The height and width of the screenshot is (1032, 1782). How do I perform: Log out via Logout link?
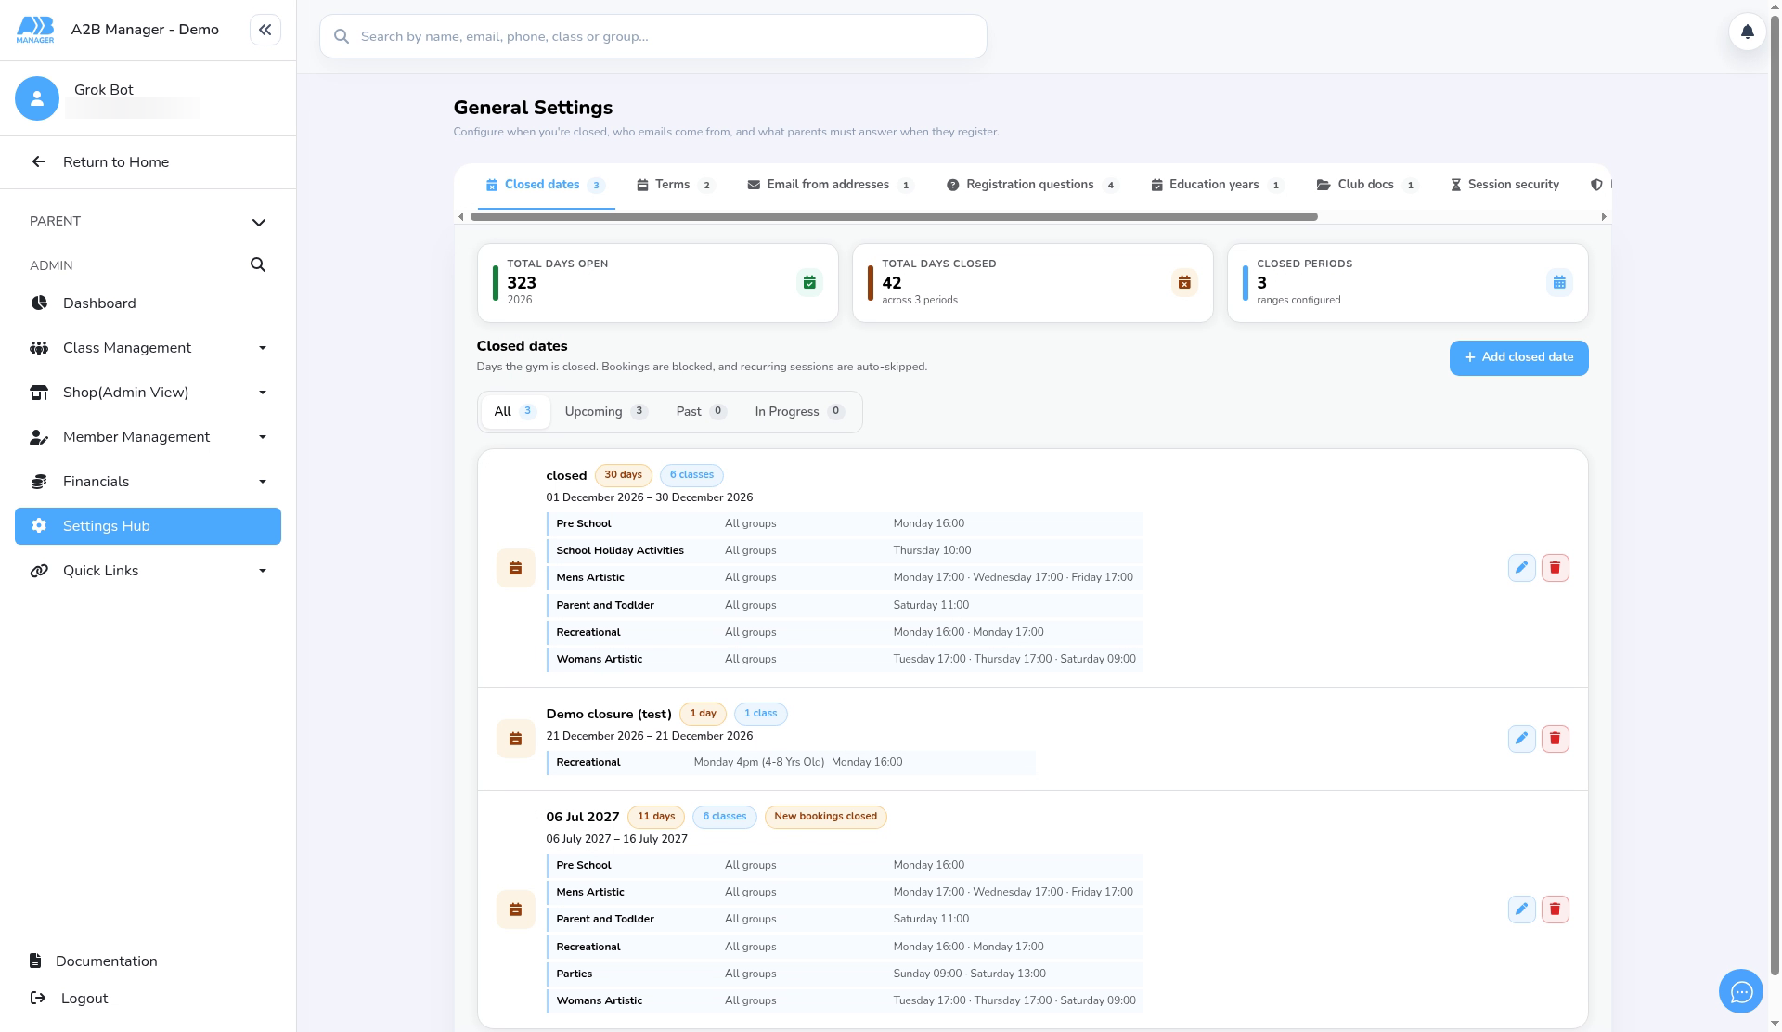[70, 999]
